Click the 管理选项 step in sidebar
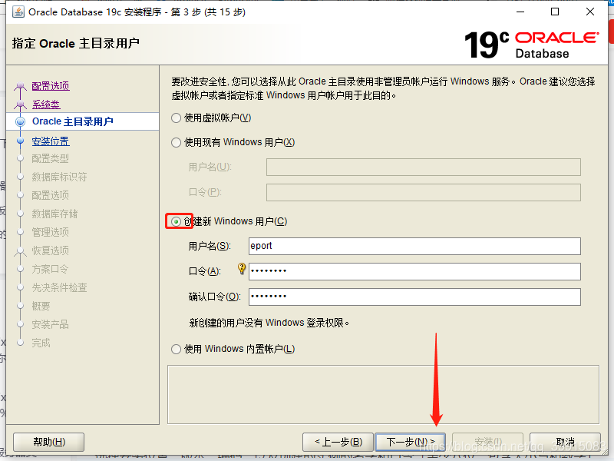Image resolution: width=614 pixels, height=461 pixels. tap(50, 232)
